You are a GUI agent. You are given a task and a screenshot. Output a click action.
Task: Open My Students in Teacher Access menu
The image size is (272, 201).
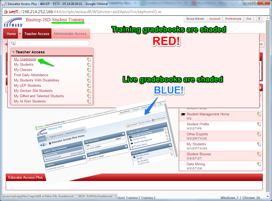tap(24, 64)
